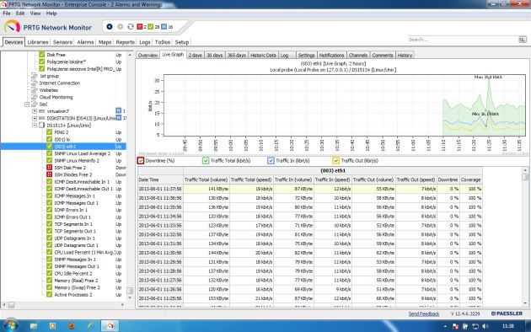Select the SNMP Linux Load Average 2 sensor

[83, 153]
